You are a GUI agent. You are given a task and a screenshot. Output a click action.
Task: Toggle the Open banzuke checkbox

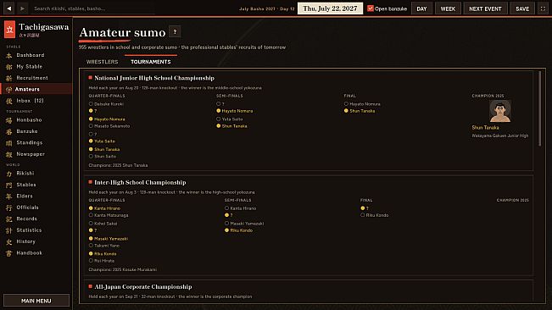click(x=370, y=8)
